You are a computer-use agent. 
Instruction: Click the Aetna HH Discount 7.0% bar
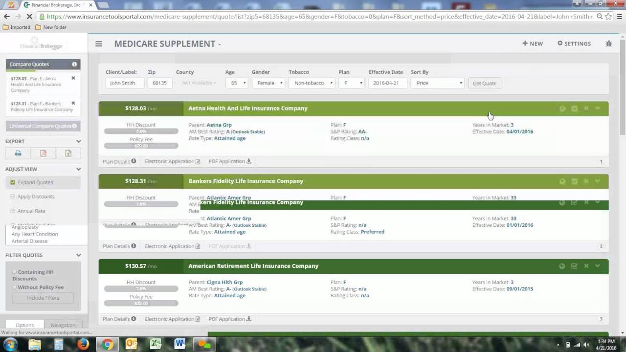pos(141,132)
